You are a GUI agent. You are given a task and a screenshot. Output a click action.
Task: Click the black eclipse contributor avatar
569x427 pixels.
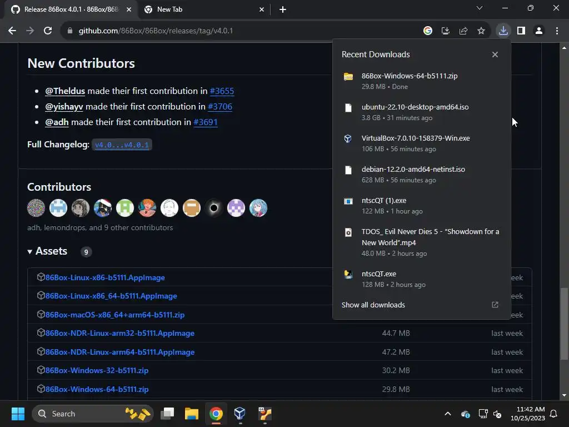tap(214, 208)
